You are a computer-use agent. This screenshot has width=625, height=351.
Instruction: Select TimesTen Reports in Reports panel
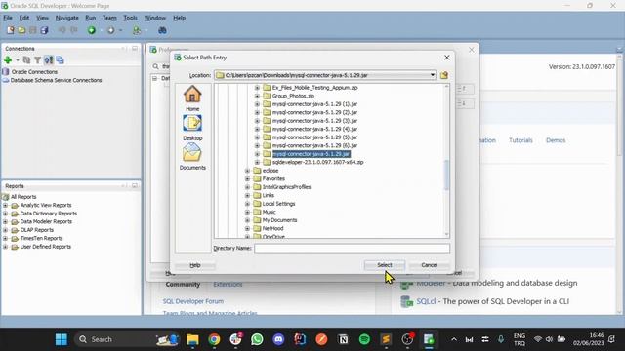click(41, 238)
